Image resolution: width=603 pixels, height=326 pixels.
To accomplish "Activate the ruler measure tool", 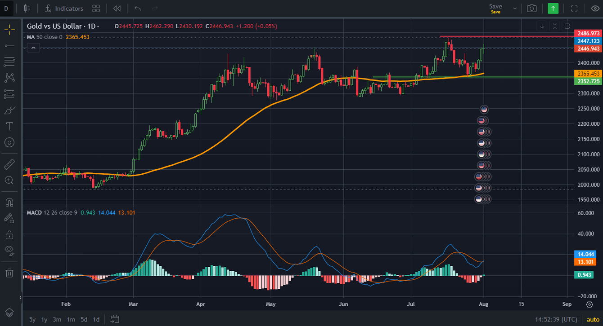I will (x=9, y=164).
